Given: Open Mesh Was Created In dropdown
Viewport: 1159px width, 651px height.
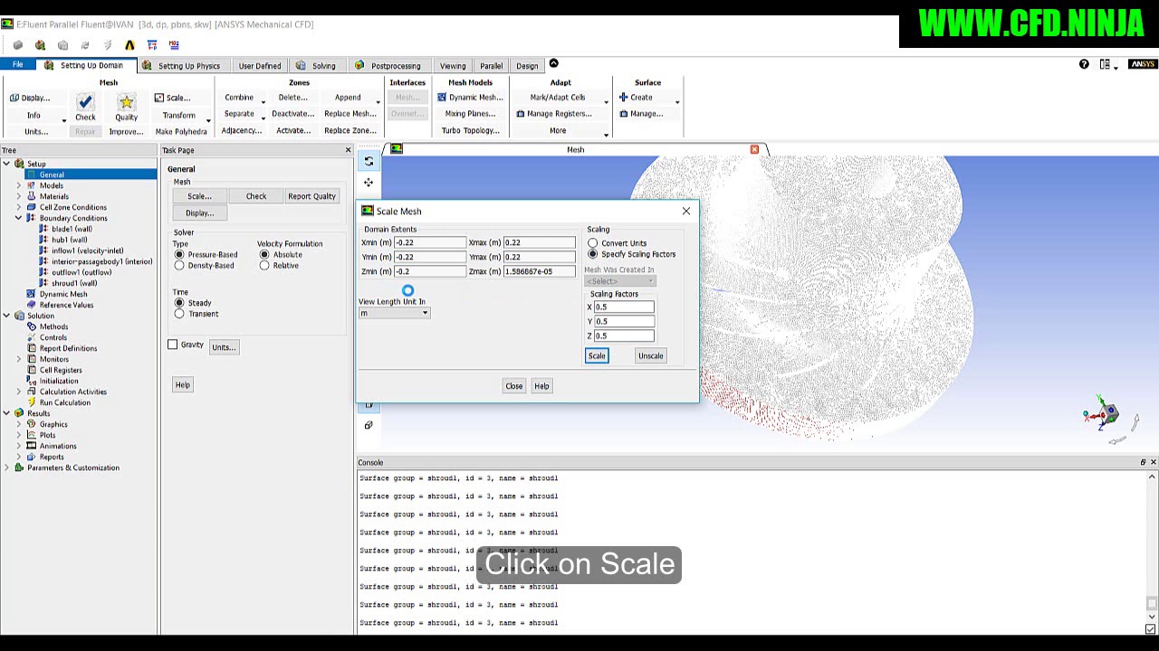Looking at the screenshot, I should point(620,281).
